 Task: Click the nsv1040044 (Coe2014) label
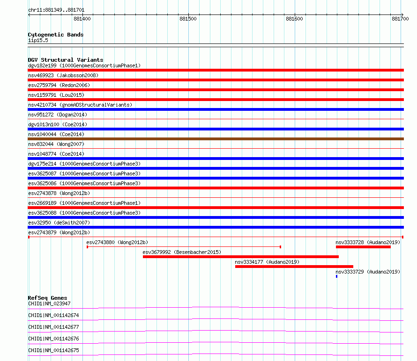click(x=56, y=134)
